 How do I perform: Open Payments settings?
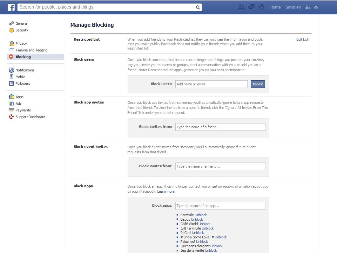coord(23,110)
